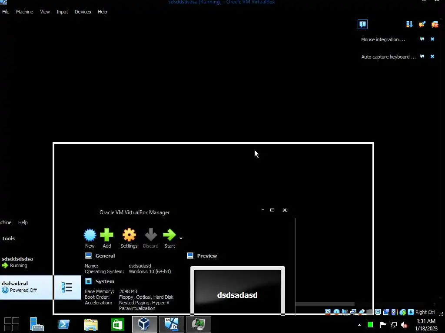Screen dimensions: 445x333
Task: Open the File menu of the VM window
Action: [6, 12]
